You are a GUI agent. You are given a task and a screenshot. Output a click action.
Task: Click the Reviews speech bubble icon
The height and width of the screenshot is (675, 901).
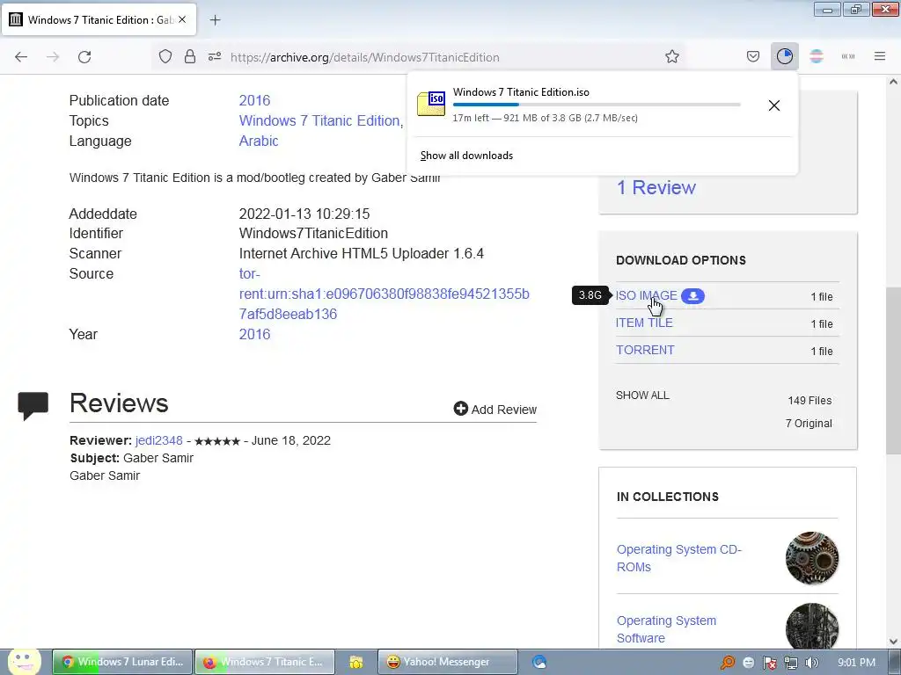[x=33, y=405]
